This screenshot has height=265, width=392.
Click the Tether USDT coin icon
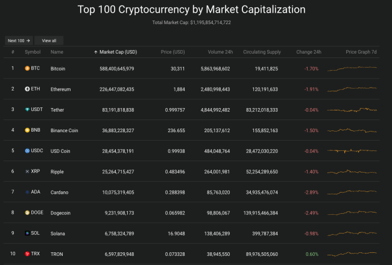coord(27,110)
